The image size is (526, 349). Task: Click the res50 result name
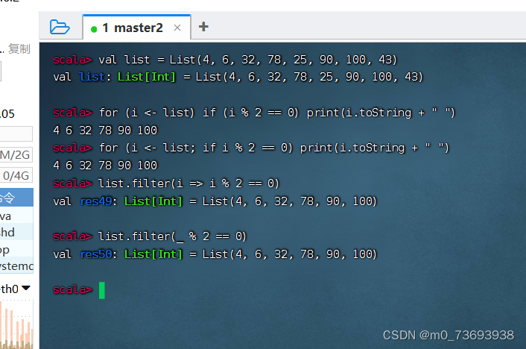(x=96, y=254)
